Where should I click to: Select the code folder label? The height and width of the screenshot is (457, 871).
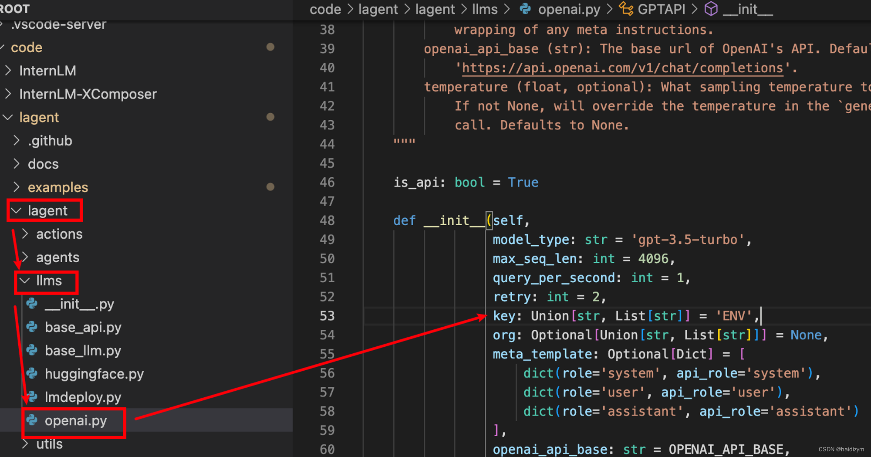(x=27, y=47)
